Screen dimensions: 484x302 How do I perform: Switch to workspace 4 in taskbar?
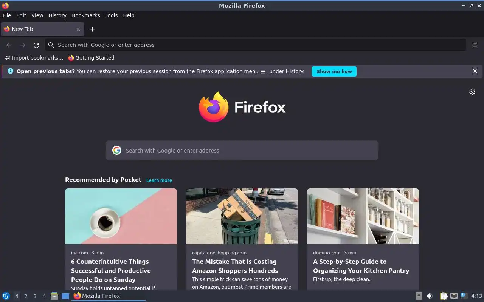point(44,296)
